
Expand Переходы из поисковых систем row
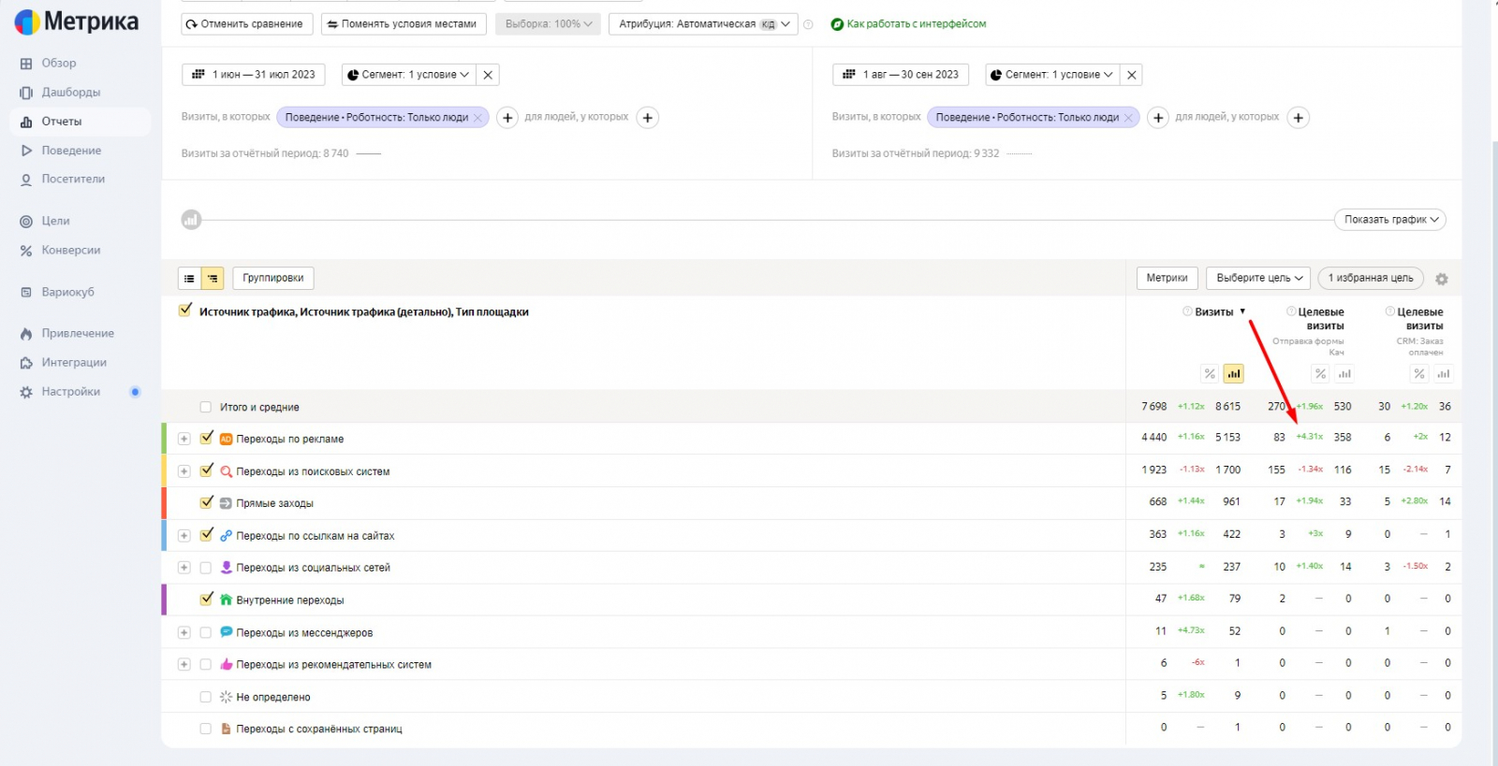click(184, 471)
